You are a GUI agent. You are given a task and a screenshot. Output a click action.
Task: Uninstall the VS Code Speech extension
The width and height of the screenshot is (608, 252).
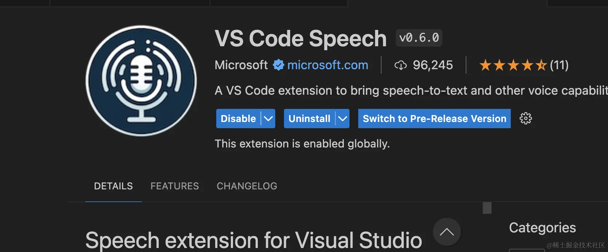tap(309, 118)
